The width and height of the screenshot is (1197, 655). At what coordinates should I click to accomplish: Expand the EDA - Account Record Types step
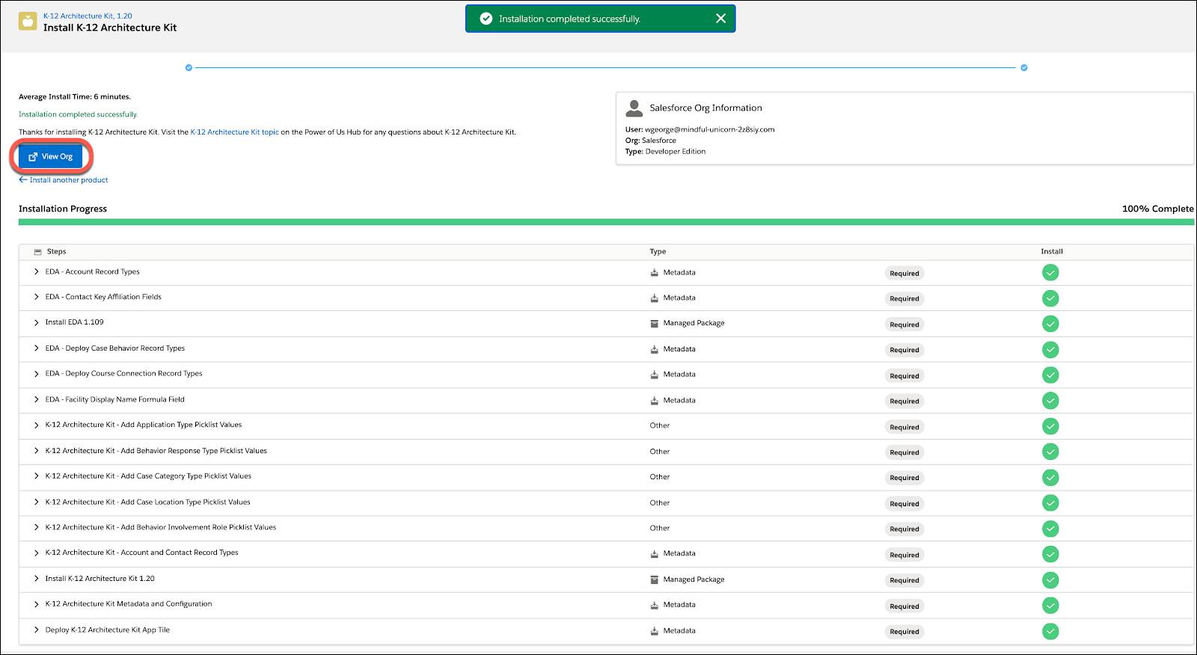coord(36,272)
